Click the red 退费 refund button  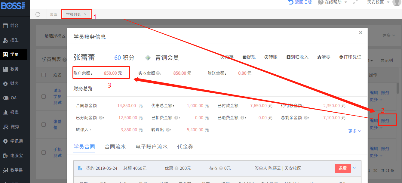[x=342, y=168]
